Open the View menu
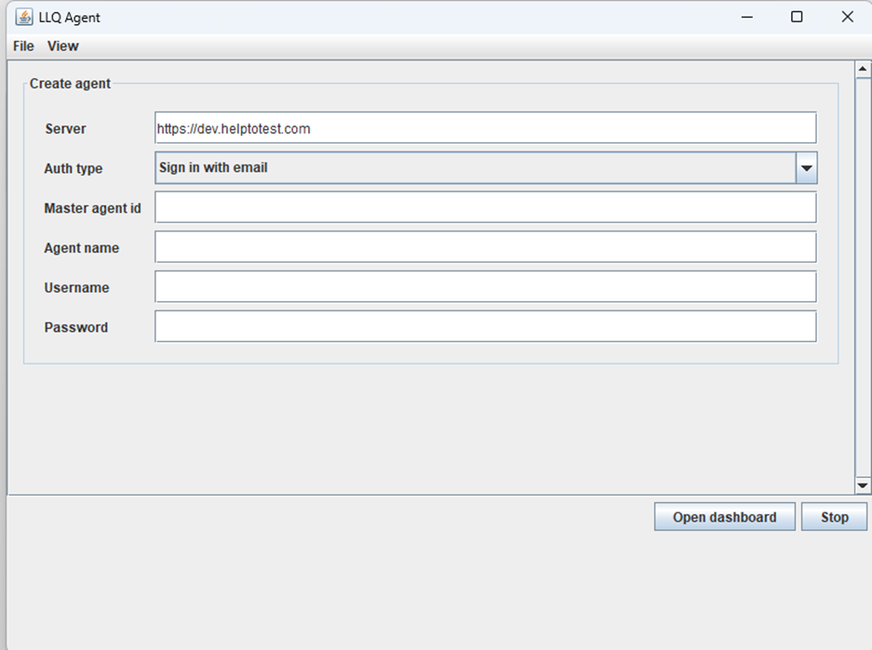The image size is (872, 650). pos(63,46)
